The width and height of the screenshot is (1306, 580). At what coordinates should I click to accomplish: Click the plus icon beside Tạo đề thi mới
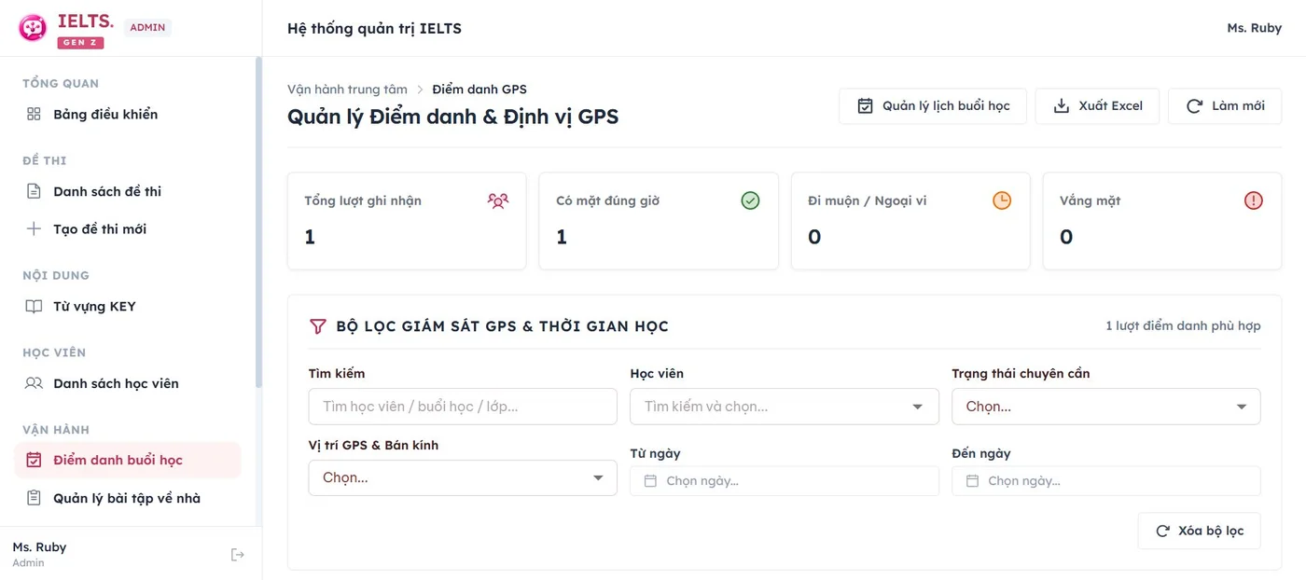coord(34,228)
